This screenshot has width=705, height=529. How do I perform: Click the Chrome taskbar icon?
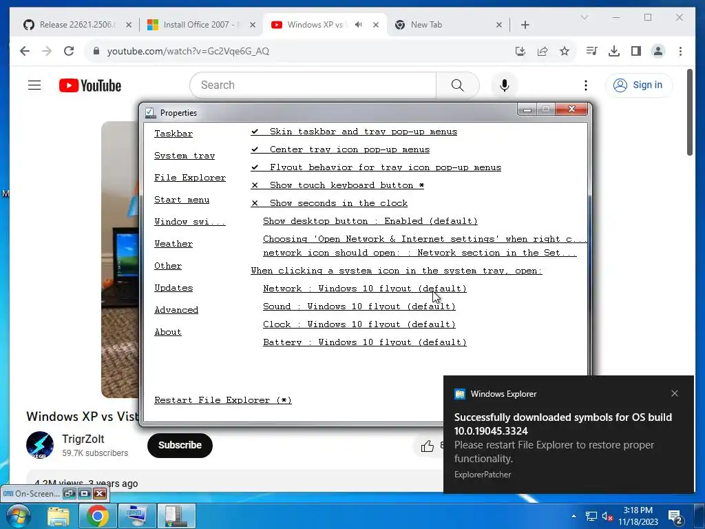click(x=98, y=516)
